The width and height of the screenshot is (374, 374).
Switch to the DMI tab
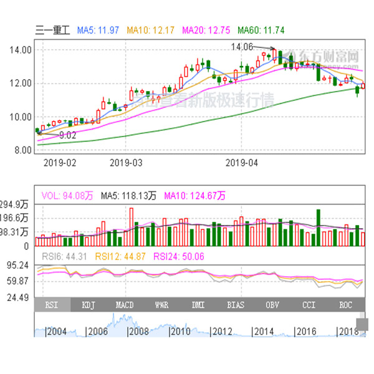pyautogui.click(x=198, y=305)
